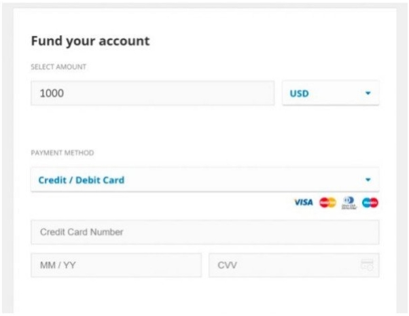This screenshot has width=409, height=316.
Task: Click the Diners Club logo
Action: tap(349, 203)
